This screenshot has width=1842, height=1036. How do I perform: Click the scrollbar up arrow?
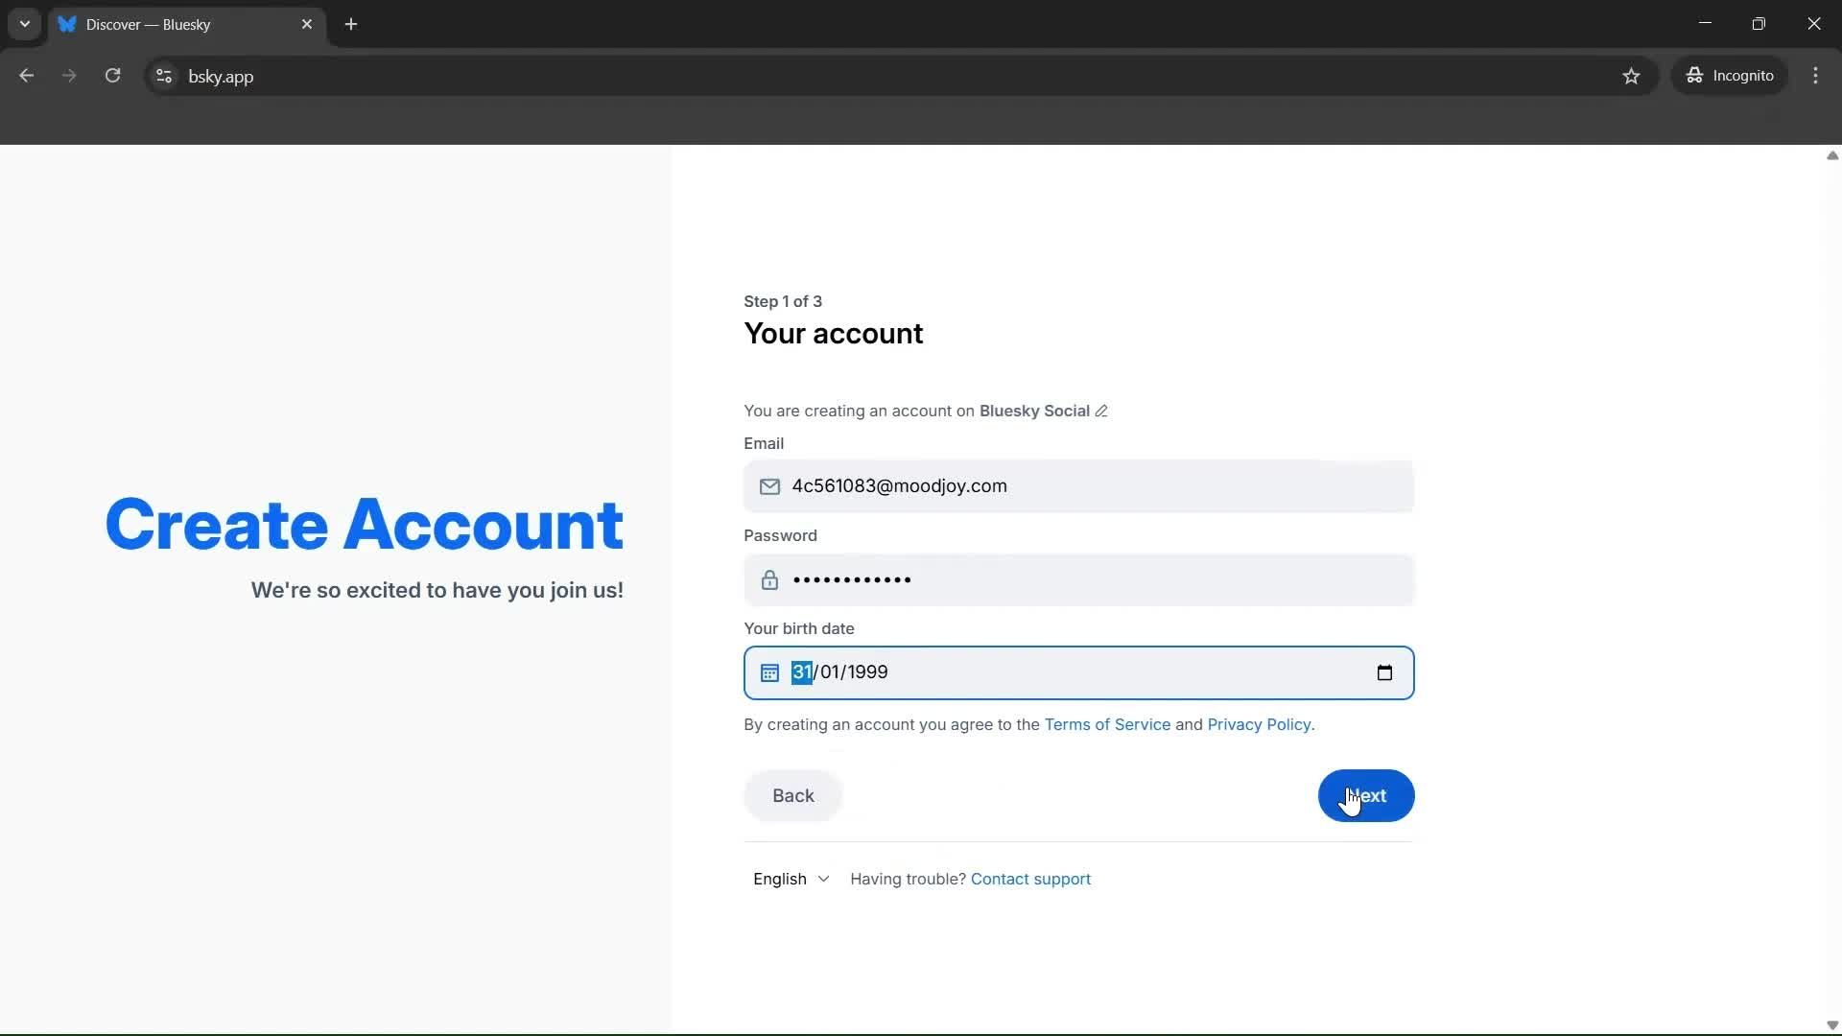(x=1831, y=155)
